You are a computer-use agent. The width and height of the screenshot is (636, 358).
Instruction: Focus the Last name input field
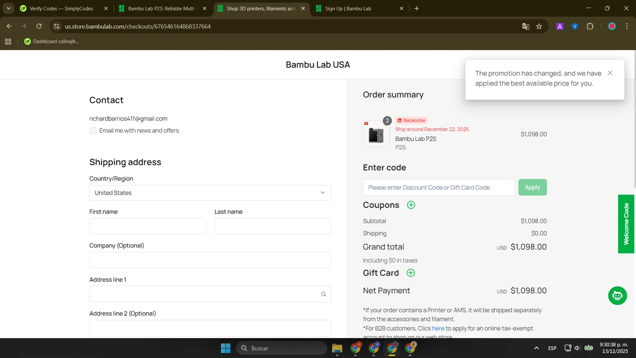pos(273,226)
